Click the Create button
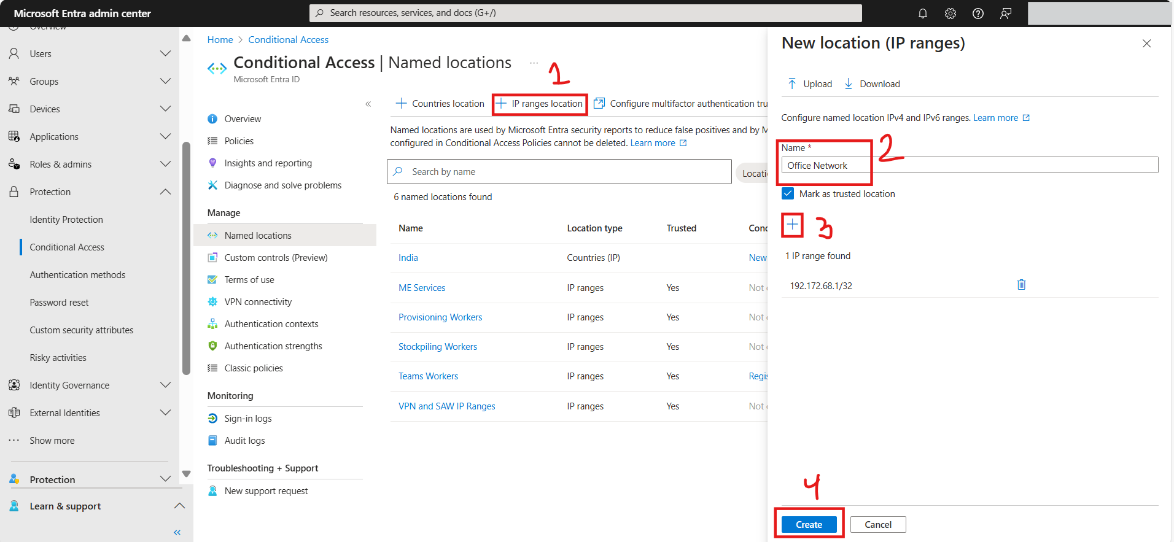Image resolution: width=1174 pixels, height=542 pixels. coord(809,524)
